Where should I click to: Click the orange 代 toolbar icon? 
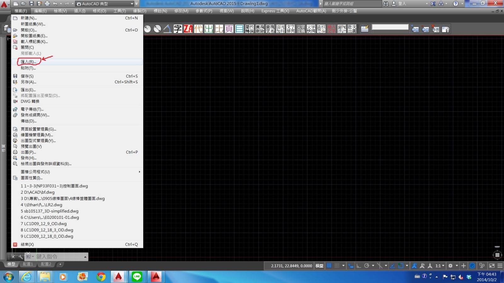198,29
